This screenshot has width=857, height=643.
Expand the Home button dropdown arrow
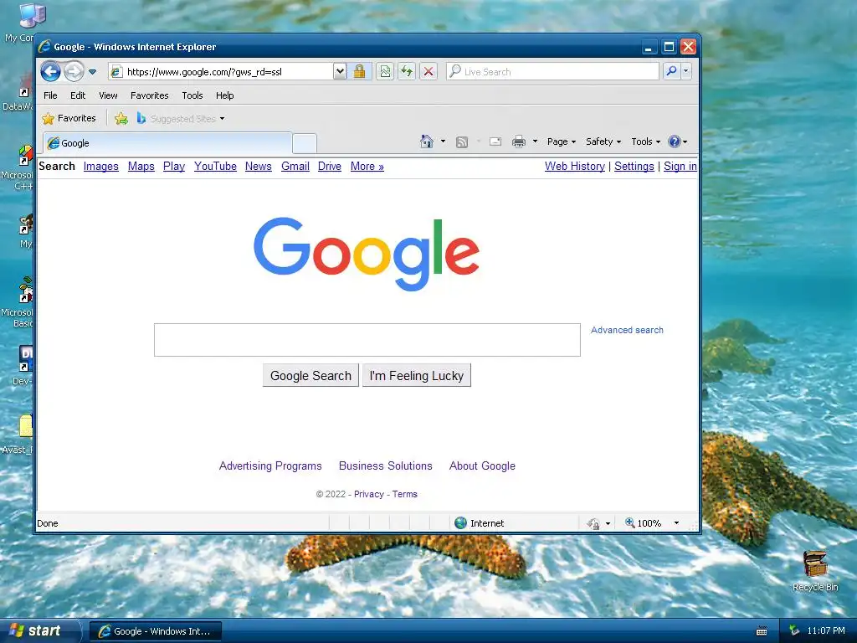pos(443,141)
